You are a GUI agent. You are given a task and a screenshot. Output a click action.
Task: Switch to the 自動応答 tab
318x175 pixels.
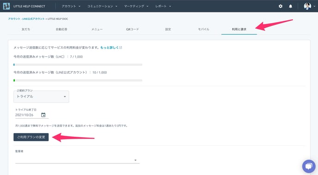point(61,29)
